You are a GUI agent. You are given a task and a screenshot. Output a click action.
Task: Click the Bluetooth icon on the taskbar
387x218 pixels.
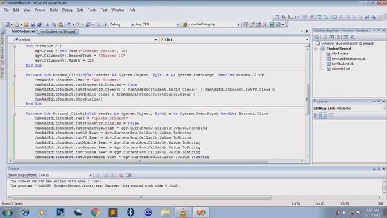131,212
